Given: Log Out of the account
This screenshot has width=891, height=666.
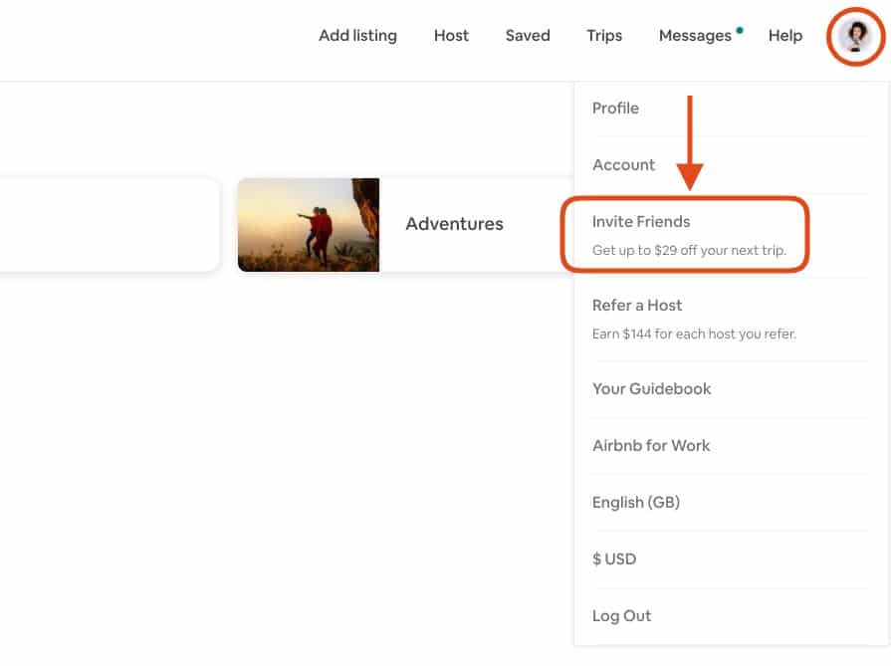Looking at the screenshot, I should click(621, 616).
